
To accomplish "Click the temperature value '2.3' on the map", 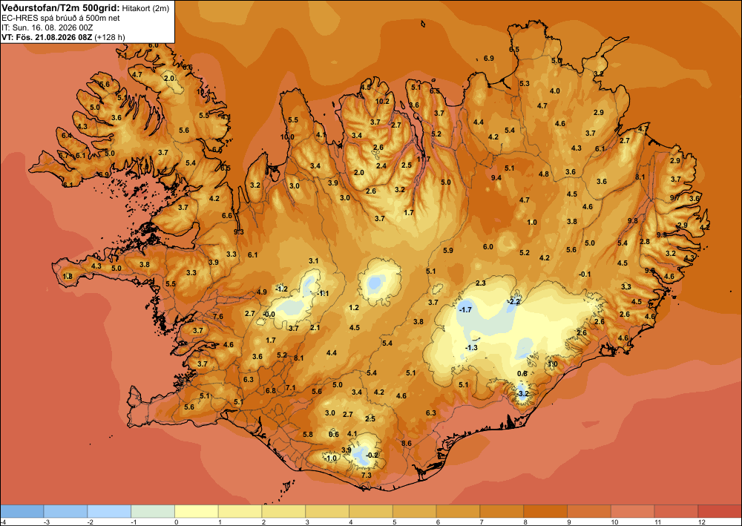I will click(480, 283).
